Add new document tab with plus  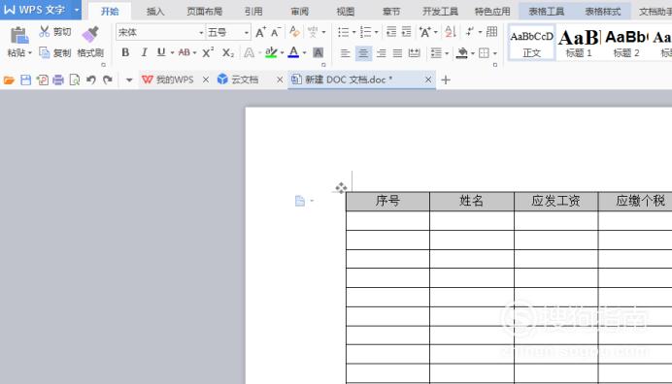[446, 80]
